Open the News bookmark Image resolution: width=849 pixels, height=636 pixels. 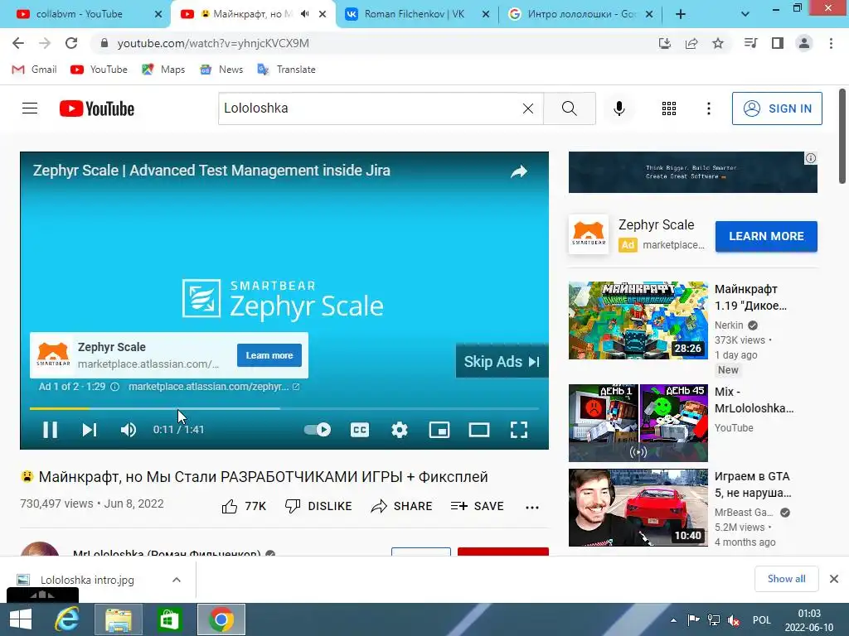coord(221,70)
